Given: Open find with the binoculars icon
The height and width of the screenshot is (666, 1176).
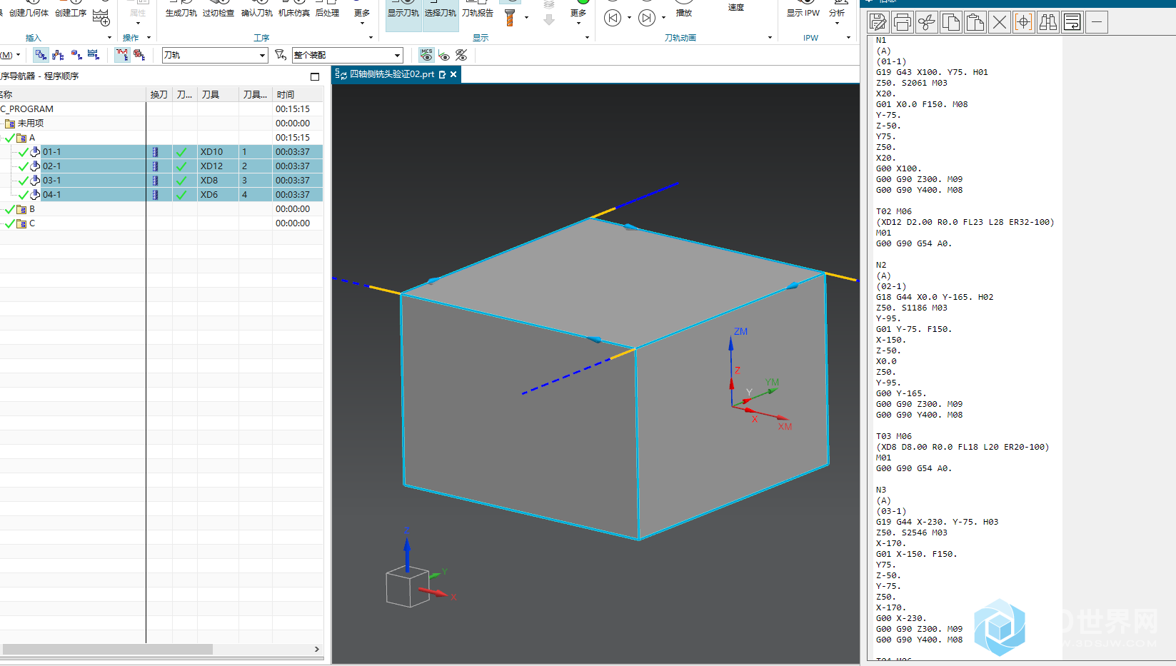Looking at the screenshot, I should (1048, 23).
